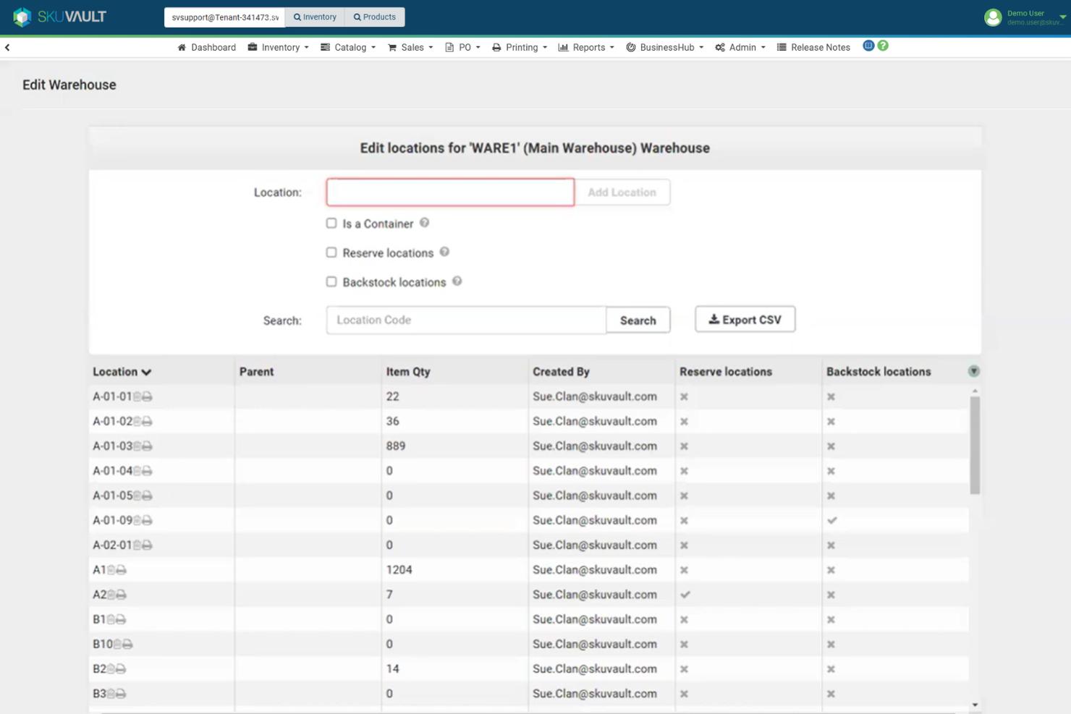Click the Export CSV button

point(745,319)
